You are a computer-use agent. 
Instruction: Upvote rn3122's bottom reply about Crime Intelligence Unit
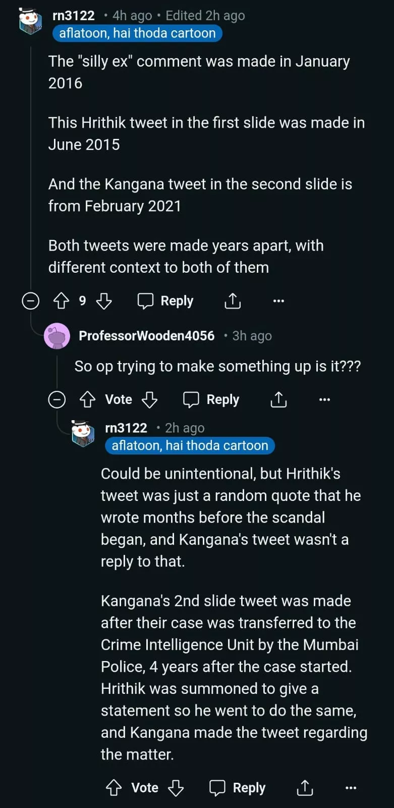coord(114,788)
